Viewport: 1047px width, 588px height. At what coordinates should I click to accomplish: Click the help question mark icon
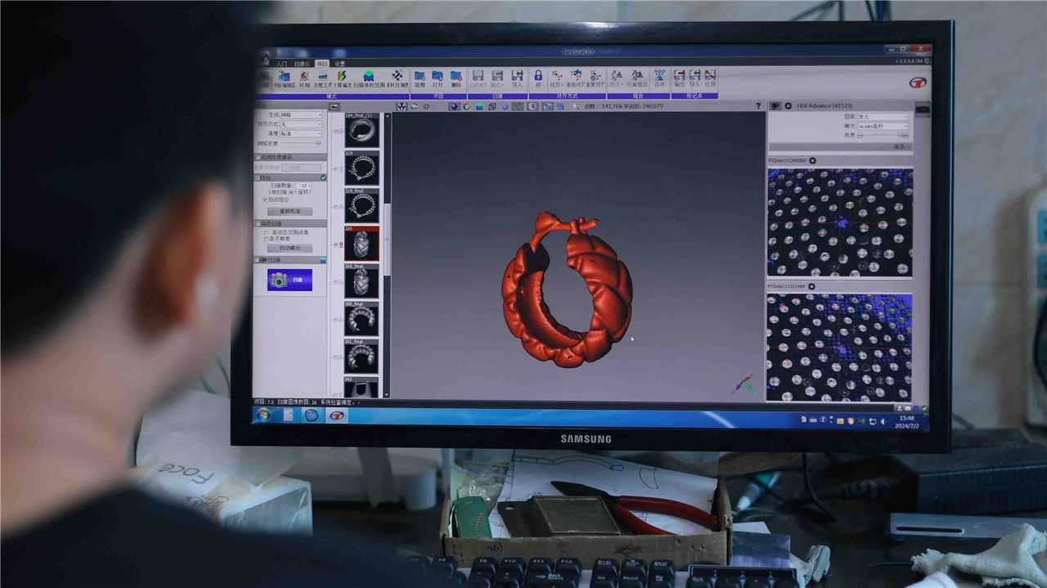coord(757,106)
